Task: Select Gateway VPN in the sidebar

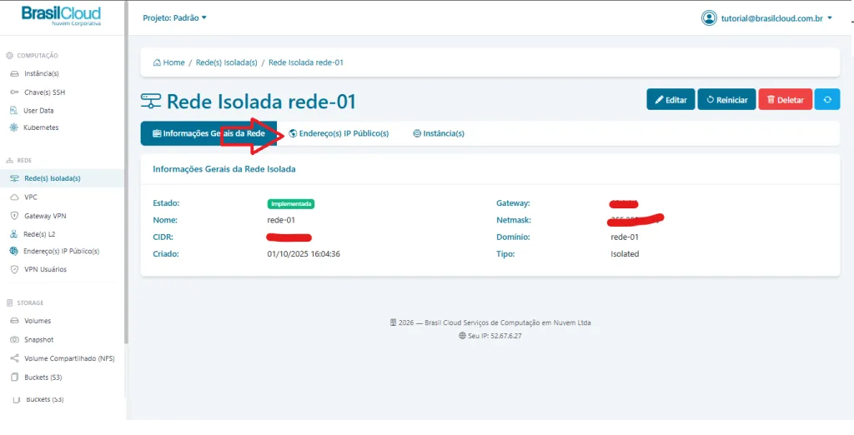Action: pos(44,216)
